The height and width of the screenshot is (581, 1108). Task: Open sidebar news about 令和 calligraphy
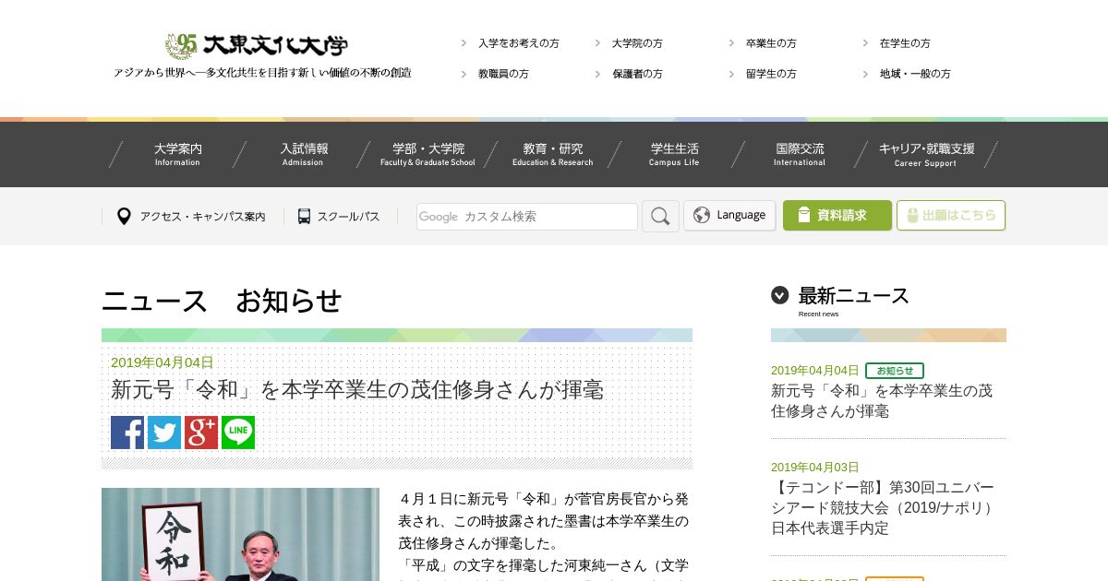pyautogui.click(x=882, y=401)
